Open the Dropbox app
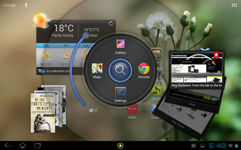This screenshot has width=241, height=150. pos(154,111)
